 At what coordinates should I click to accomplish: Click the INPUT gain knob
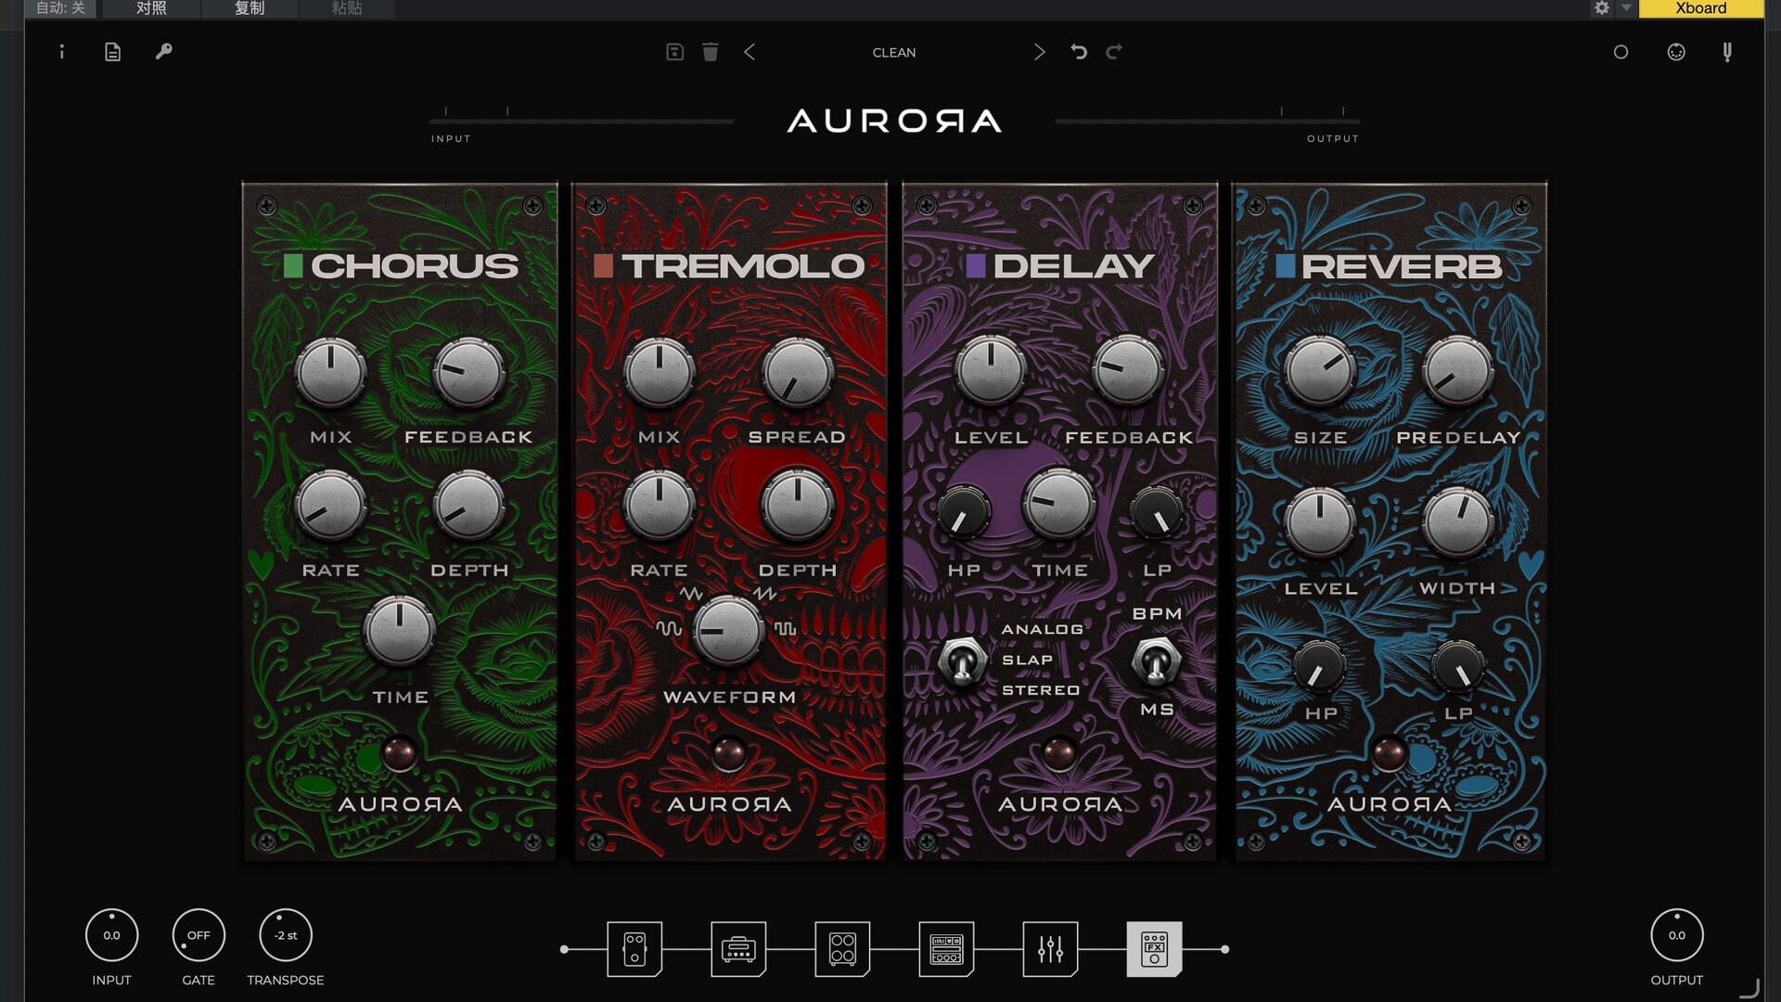click(x=111, y=935)
